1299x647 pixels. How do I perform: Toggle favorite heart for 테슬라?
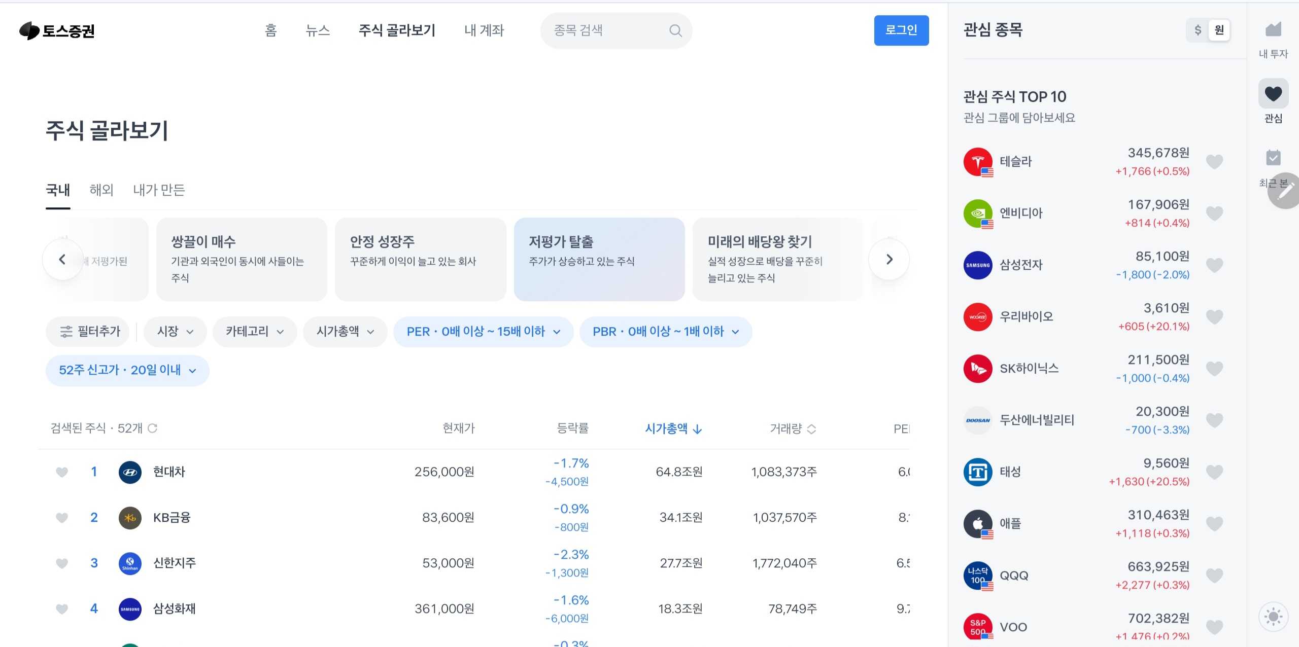(x=1214, y=162)
